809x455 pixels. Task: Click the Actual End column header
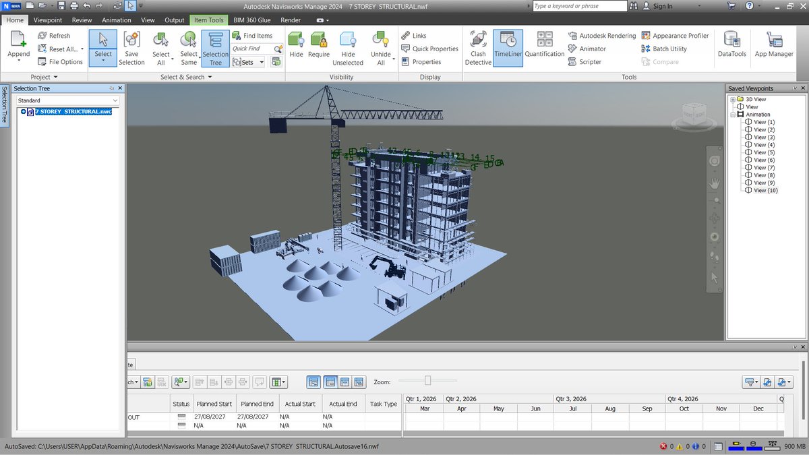(x=343, y=404)
